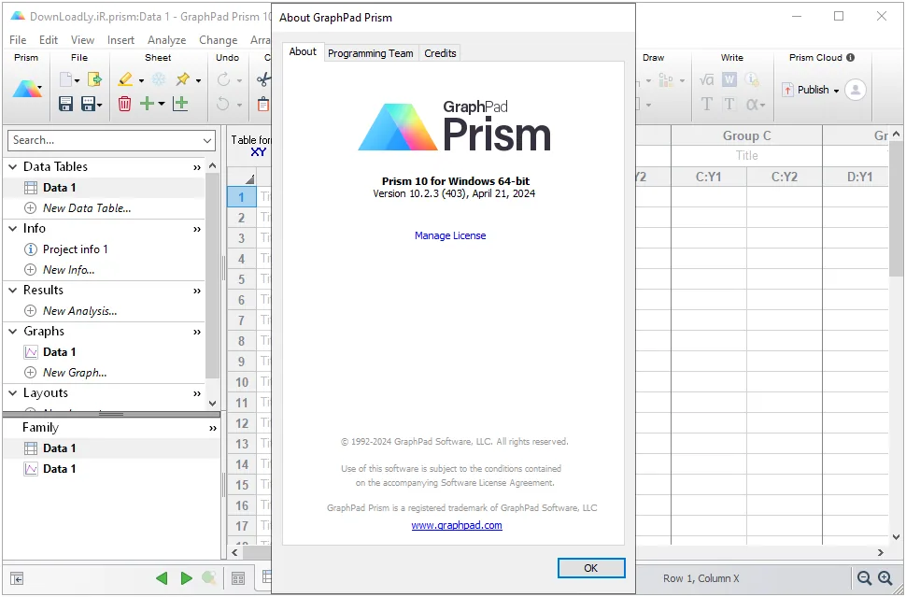Delete sheet using red trash can icon
Viewport: 906px width, 597px height.
pos(124,104)
